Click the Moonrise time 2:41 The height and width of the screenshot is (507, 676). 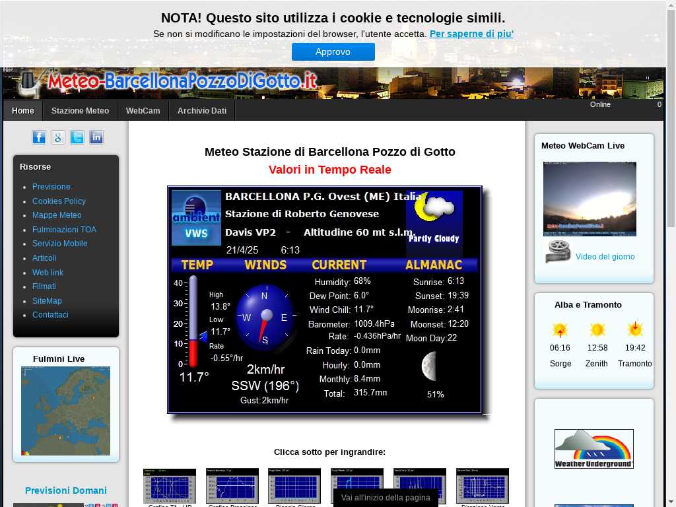pyautogui.click(x=456, y=310)
